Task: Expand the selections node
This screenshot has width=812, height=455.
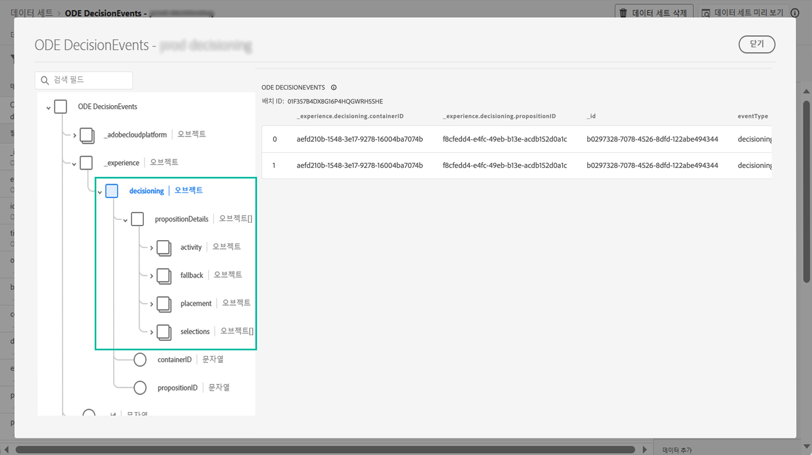Action: (151, 332)
